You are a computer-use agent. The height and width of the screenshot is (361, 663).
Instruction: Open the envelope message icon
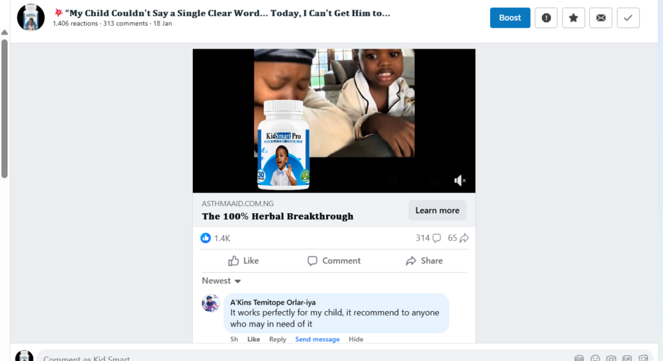tap(600, 18)
